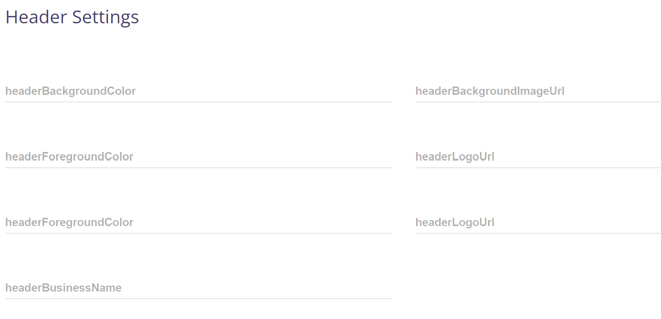Click the headerBackgroundColor input field
Image resolution: width=661 pixels, height=319 pixels.
coord(199,91)
